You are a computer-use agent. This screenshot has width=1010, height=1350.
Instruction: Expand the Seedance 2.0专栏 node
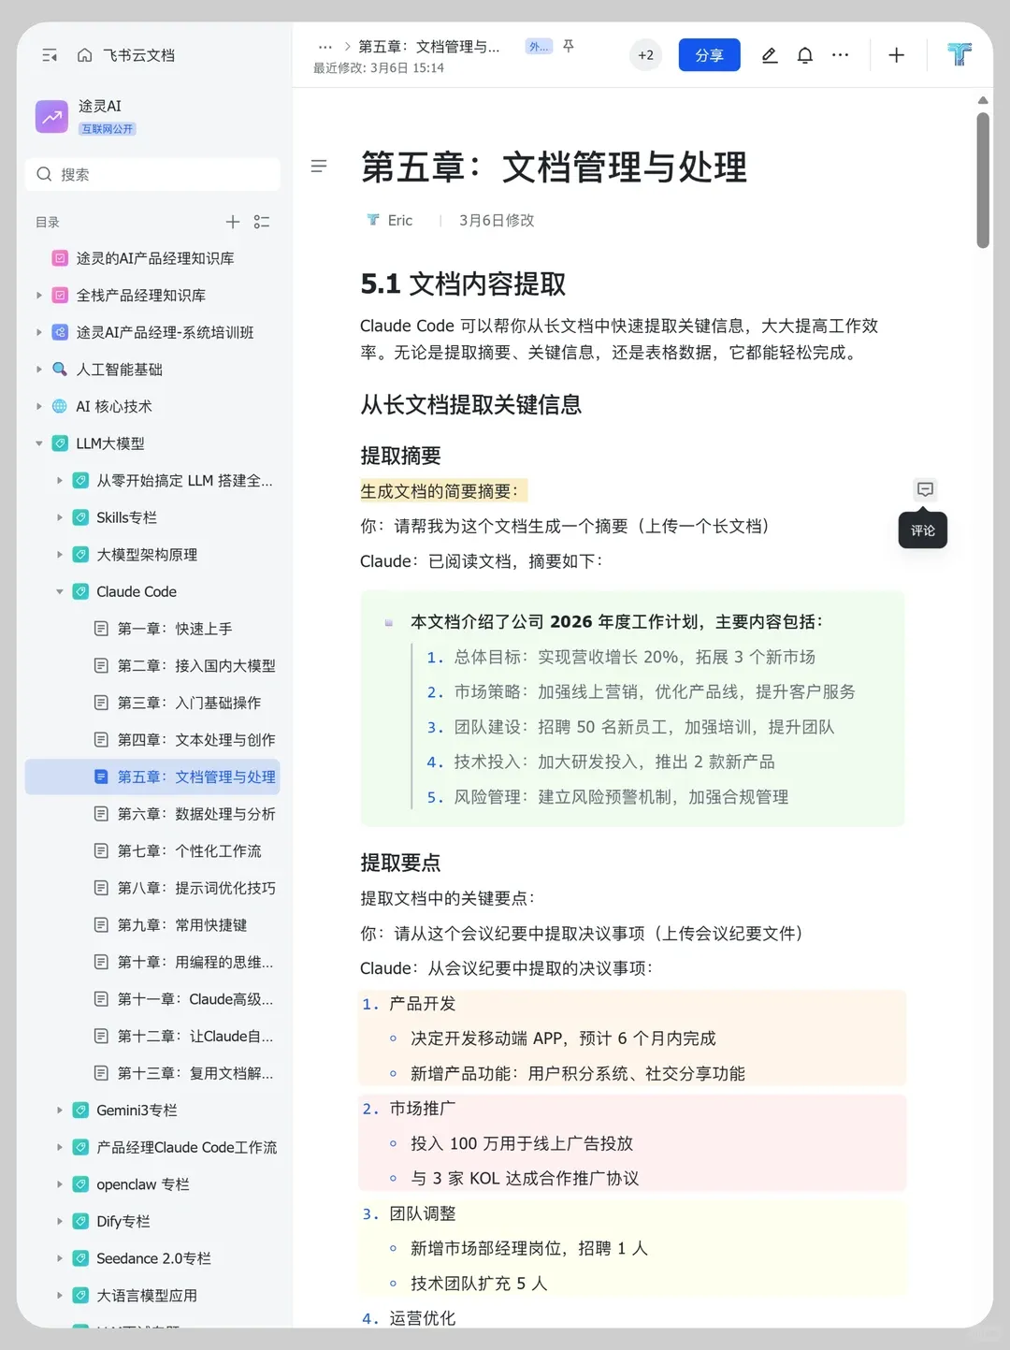[x=60, y=1258]
